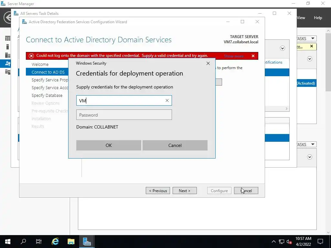Open Local Server from the sidebar
Image resolution: width=331 pixels, height=248 pixels.
[x=8, y=46]
